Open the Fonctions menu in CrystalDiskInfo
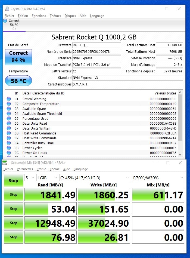This screenshot has width=190, height=258. pyautogui.click(x=39, y=16)
